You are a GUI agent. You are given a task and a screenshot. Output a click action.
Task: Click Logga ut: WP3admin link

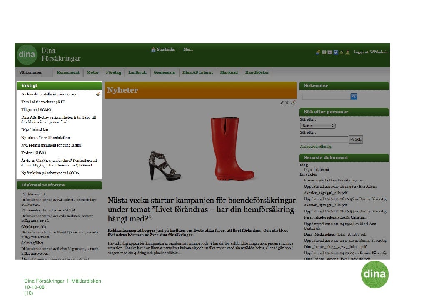coord(371,52)
